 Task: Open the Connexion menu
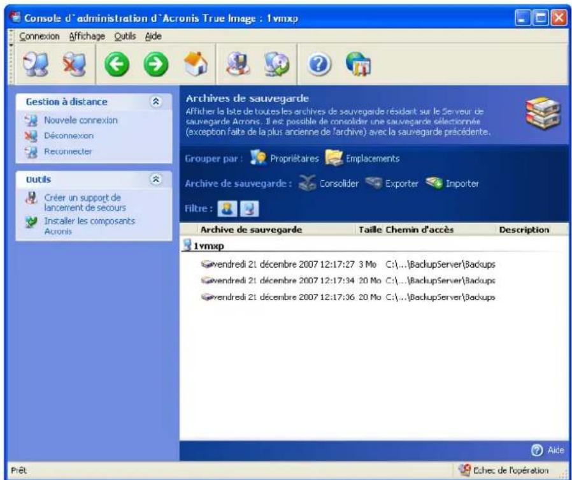pyautogui.click(x=39, y=36)
